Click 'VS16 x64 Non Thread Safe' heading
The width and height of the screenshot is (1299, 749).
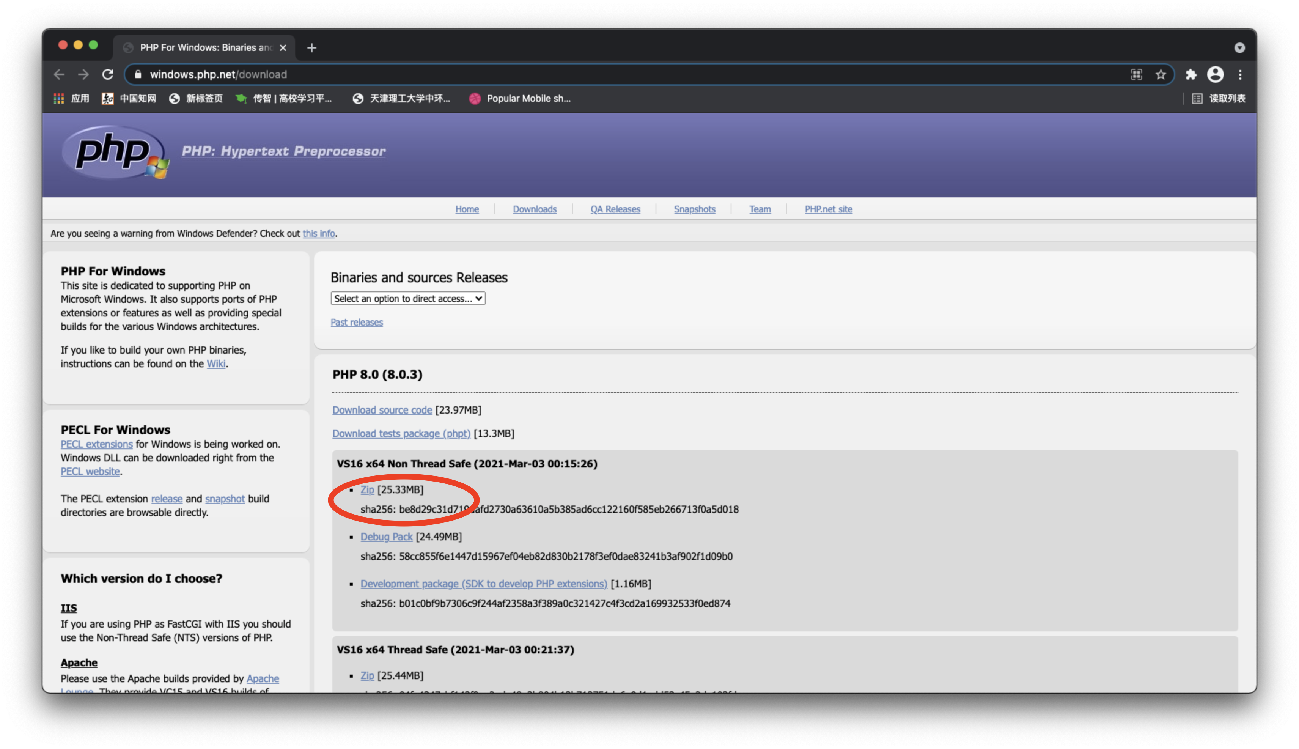pos(467,464)
